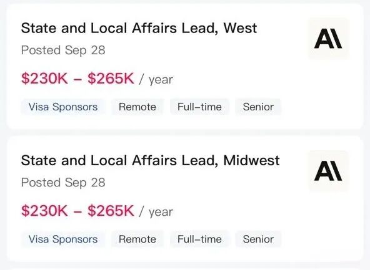Click the Posted Sep 28 date on the West card
This screenshot has width=370, height=270.
coord(63,50)
